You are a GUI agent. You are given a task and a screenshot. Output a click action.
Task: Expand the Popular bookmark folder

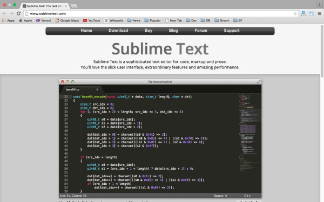pyautogui.click(x=152, y=20)
